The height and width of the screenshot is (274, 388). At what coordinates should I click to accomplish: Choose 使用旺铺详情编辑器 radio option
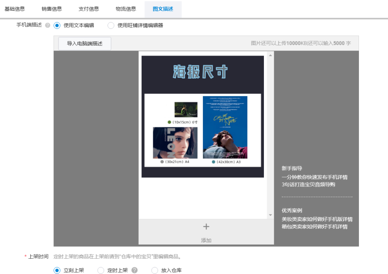(111, 25)
